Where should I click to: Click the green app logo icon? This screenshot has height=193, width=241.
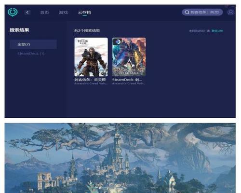13,12
